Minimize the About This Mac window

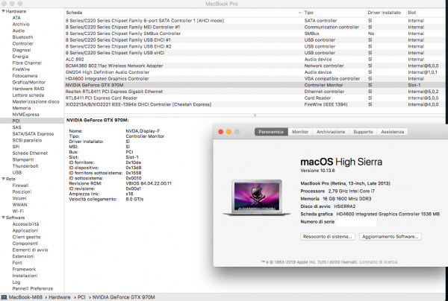[228, 132]
